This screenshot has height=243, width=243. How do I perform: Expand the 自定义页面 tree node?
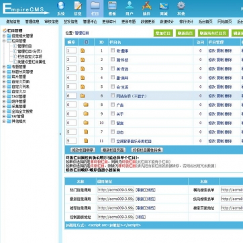[x=4, y=82]
